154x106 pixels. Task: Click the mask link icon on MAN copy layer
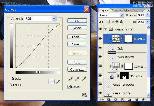pos(118,76)
